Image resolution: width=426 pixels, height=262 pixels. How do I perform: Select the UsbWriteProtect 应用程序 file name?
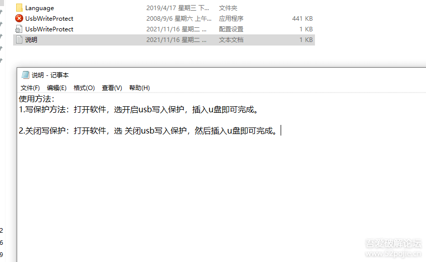(49, 19)
